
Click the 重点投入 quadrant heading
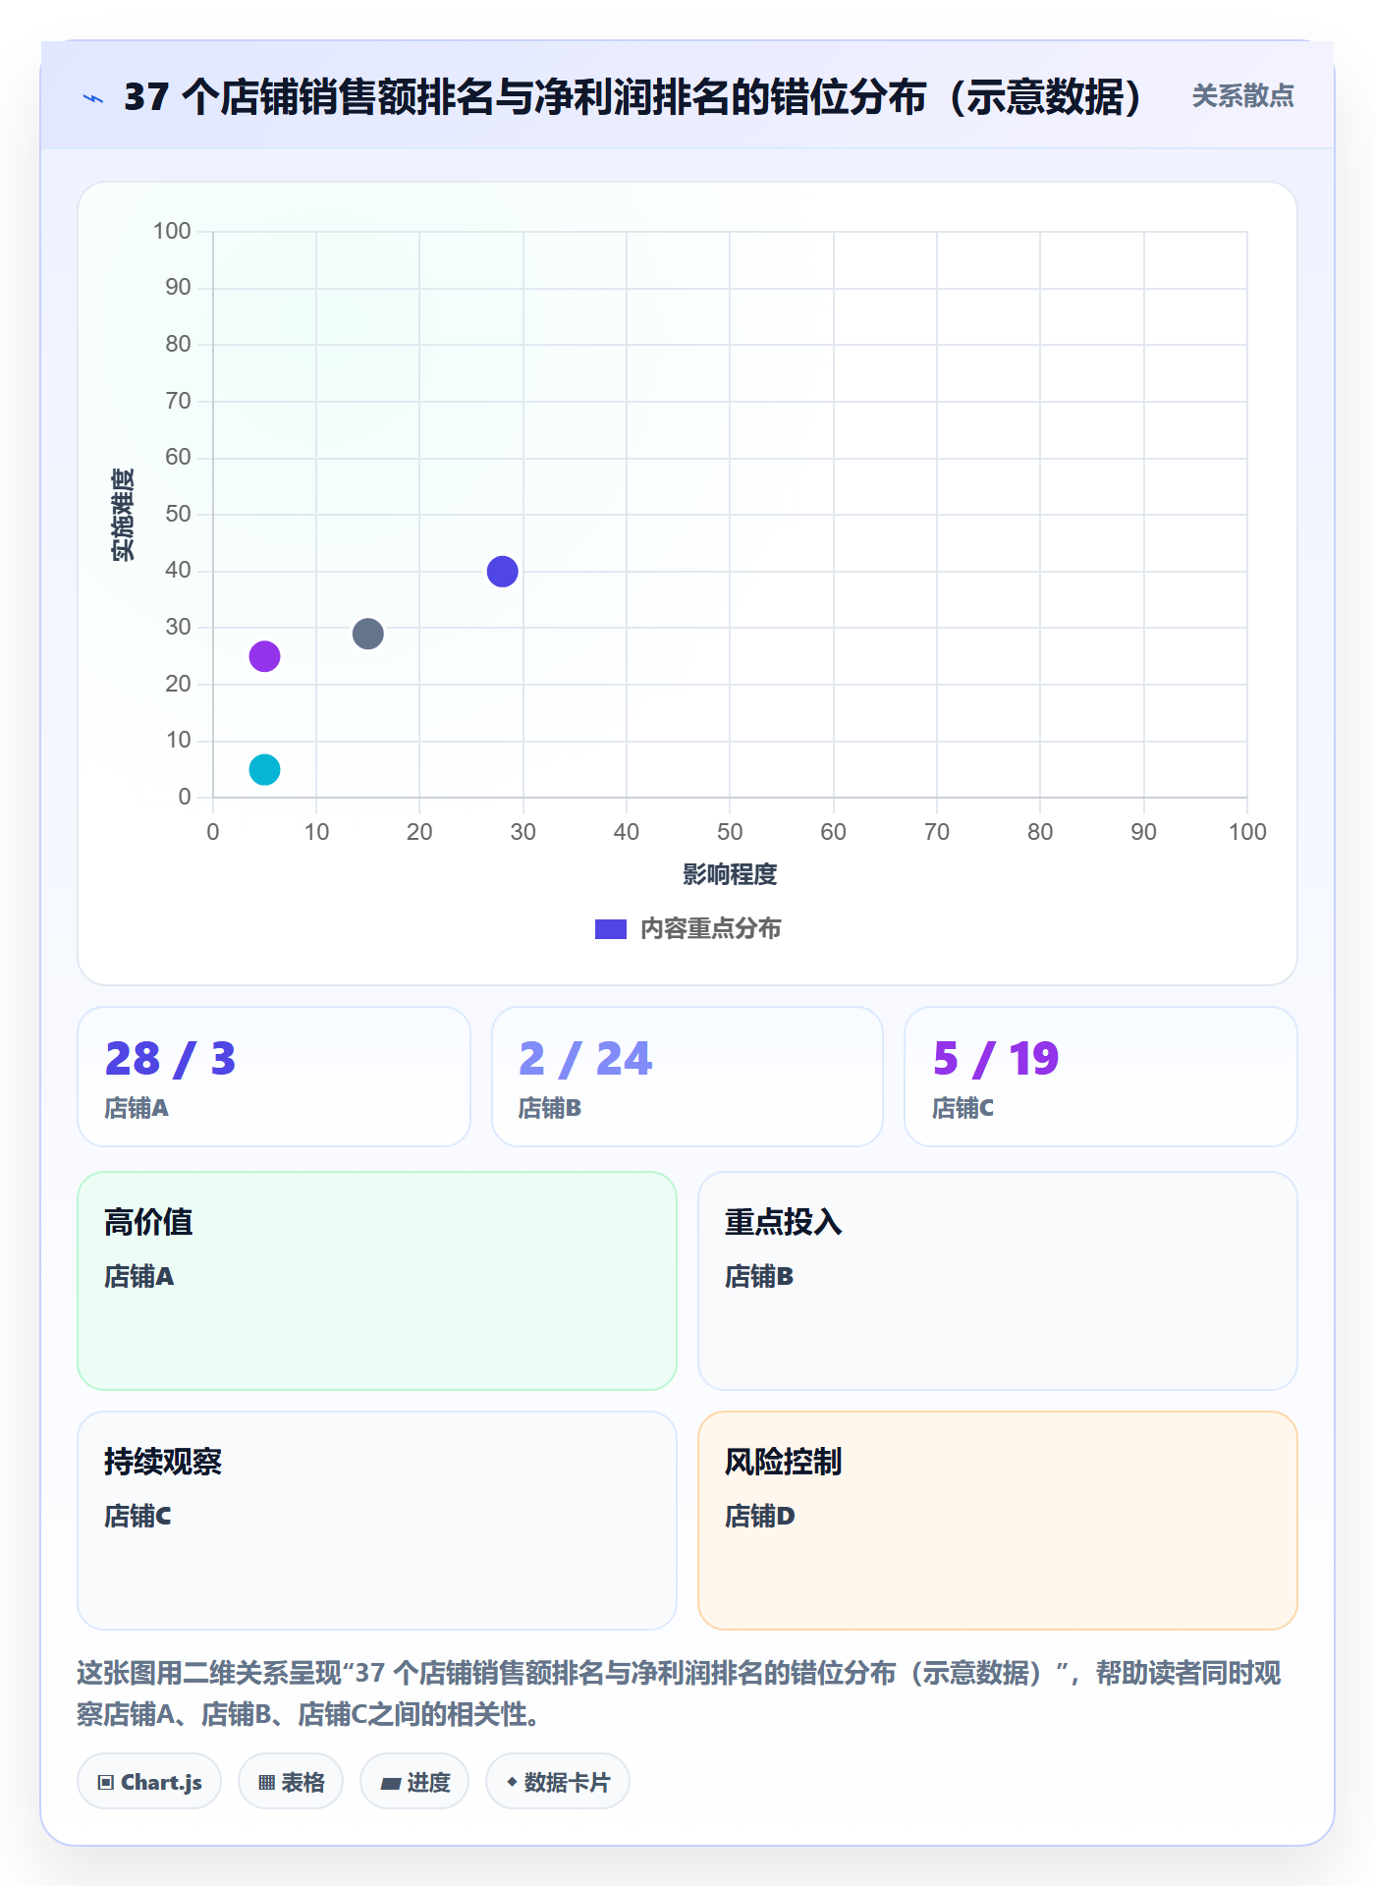click(x=783, y=1222)
